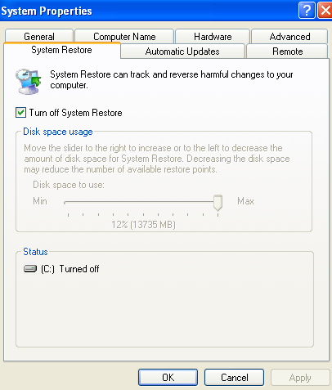Click the Status group title
This screenshot has height=390, width=332.
click(x=35, y=252)
